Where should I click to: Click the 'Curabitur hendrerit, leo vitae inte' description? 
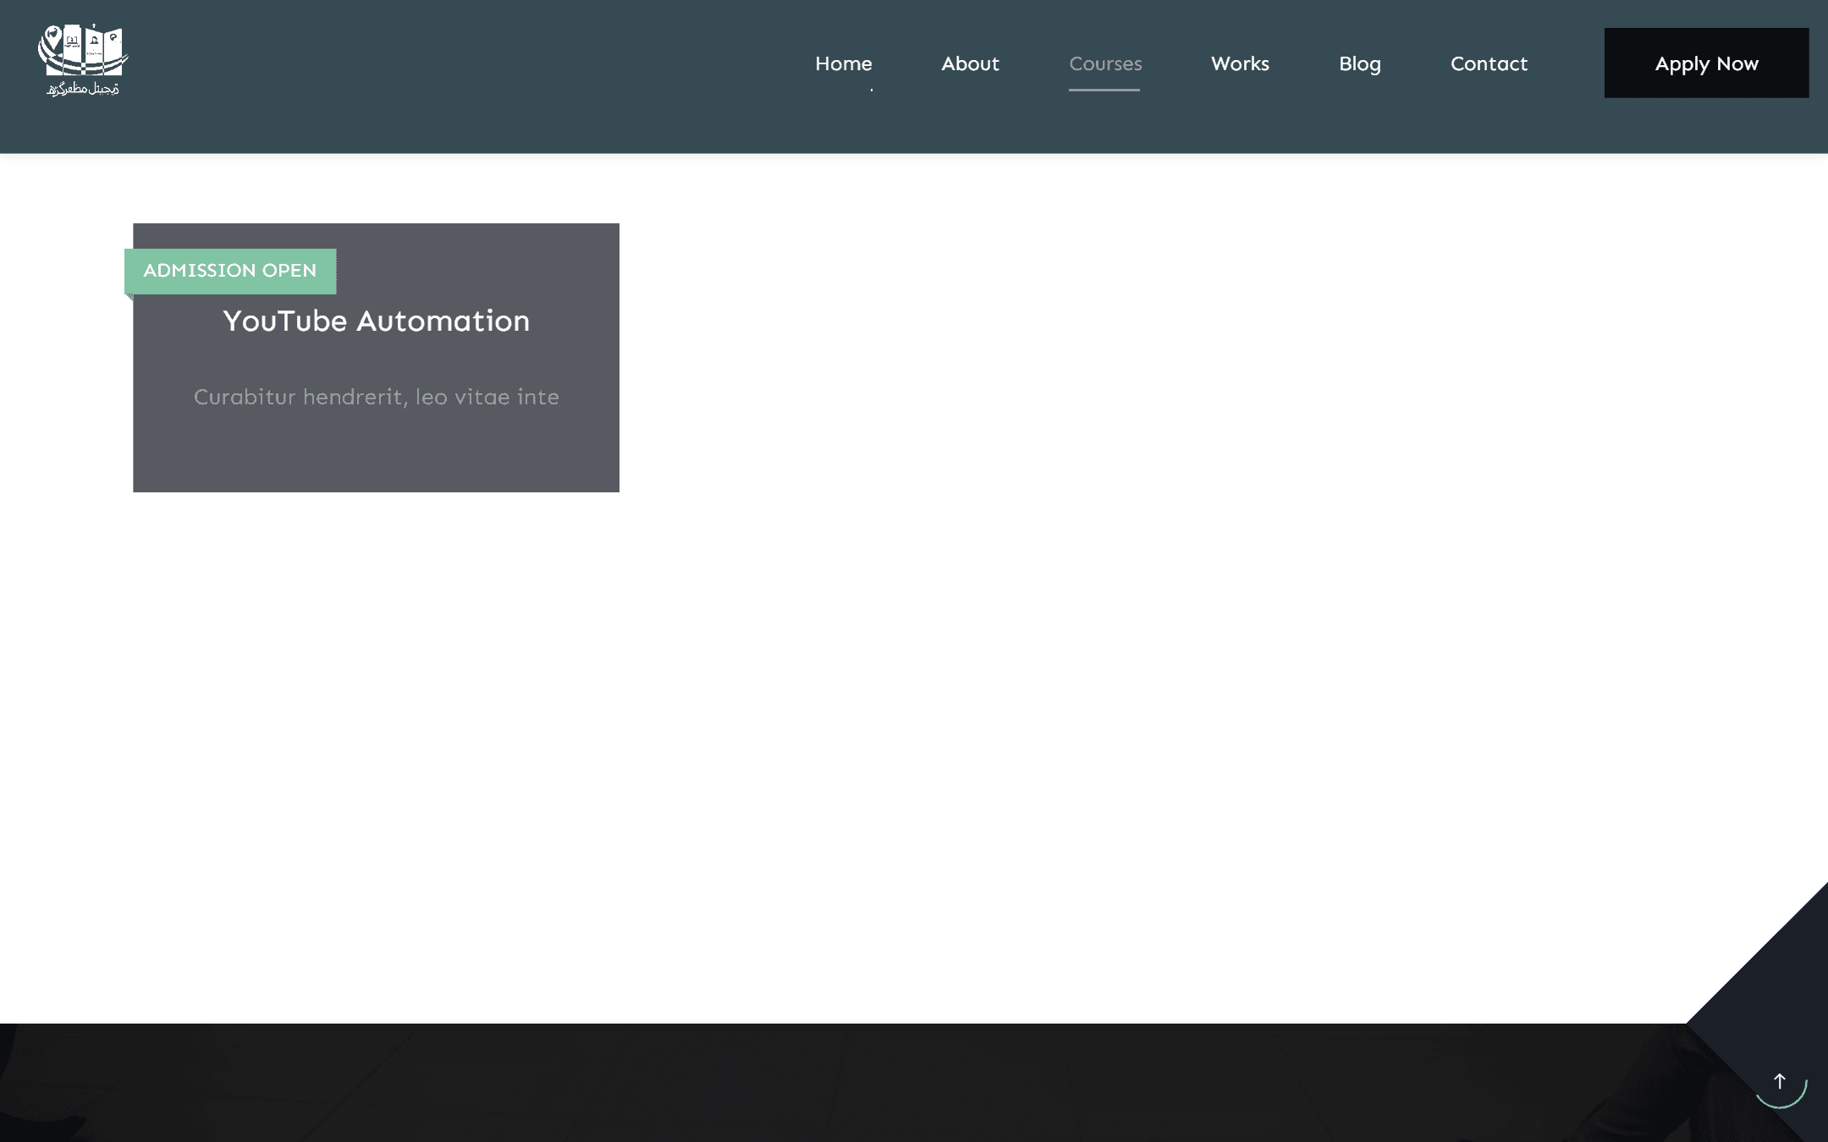(x=376, y=397)
